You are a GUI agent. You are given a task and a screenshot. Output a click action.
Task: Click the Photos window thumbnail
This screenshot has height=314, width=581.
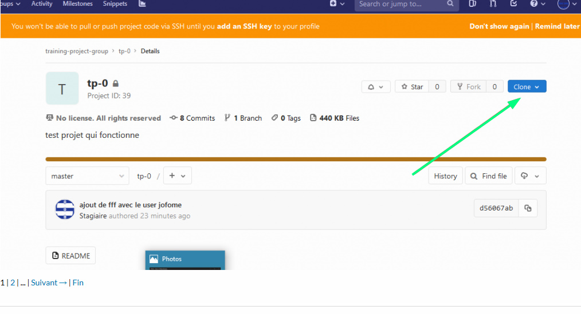pyautogui.click(x=185, y=260)
